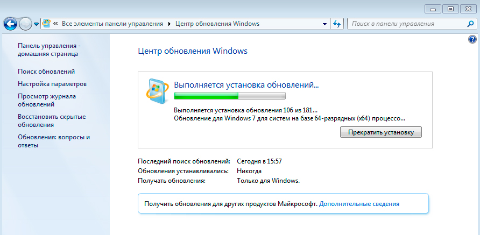The width and height of the screenshot is (480, 235).
Task: Open 'Панель управления - домашняя страница' link
Action: pyautogui.click(x=49, y=50)
